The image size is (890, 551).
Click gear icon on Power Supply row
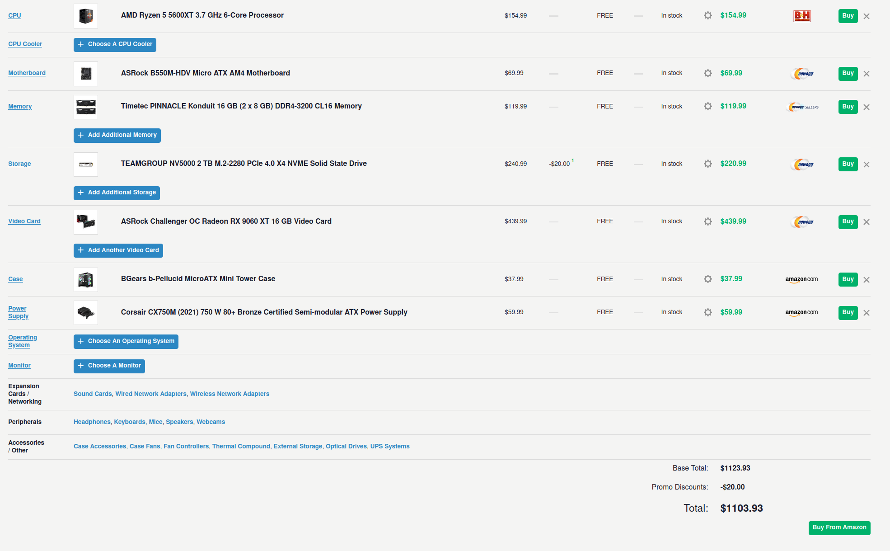[x=707, y=312]
